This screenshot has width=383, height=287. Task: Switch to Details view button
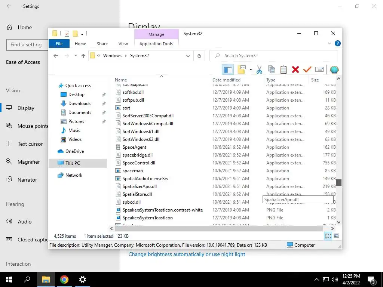pos(328,236)
